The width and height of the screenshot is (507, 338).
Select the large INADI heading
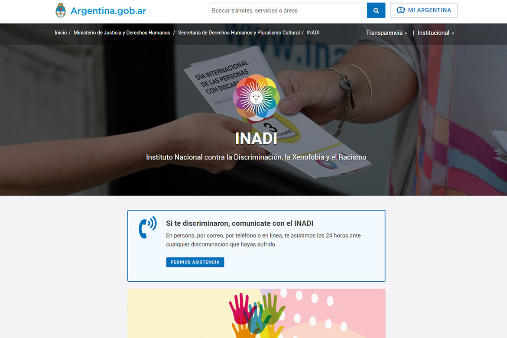pyautogui.click(x=256, y=138)
